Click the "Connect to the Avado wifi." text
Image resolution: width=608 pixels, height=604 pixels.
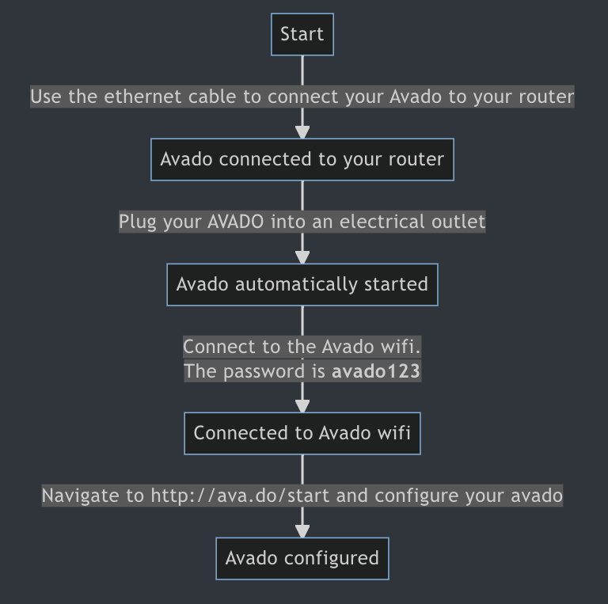coord(302,347)
